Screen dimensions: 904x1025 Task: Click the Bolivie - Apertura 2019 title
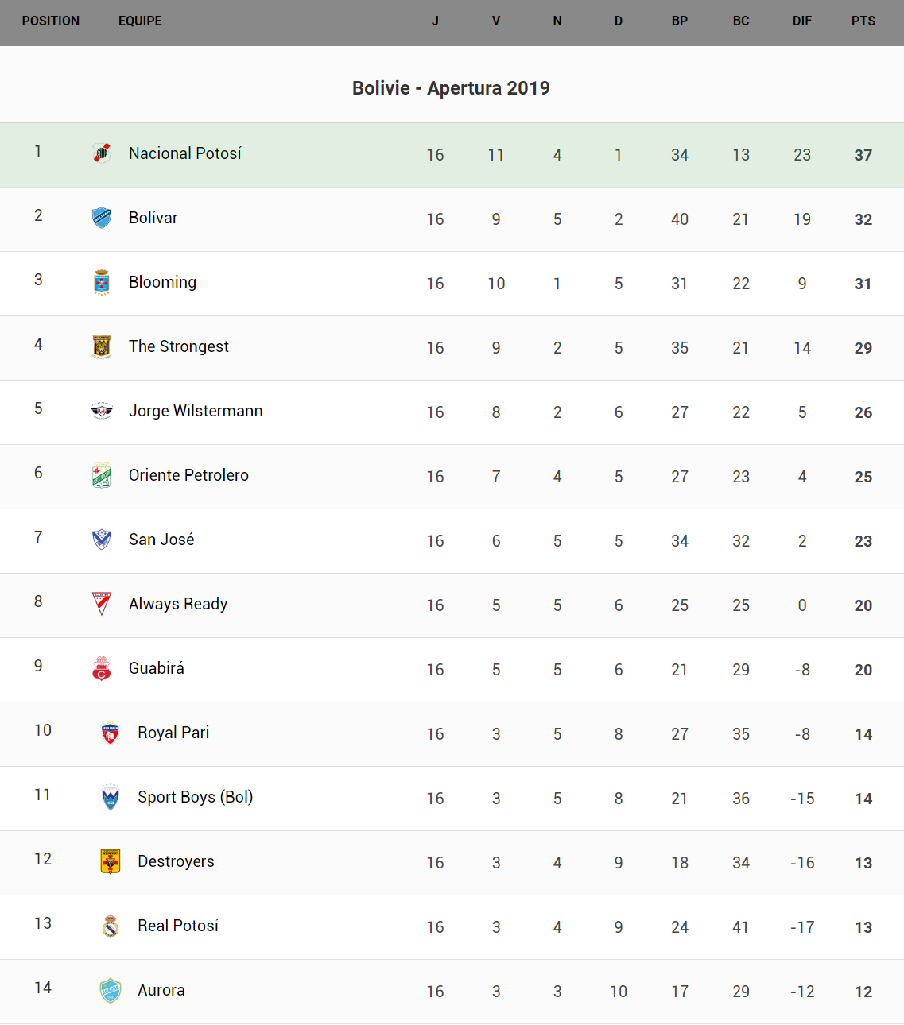(x=451, y=88)
